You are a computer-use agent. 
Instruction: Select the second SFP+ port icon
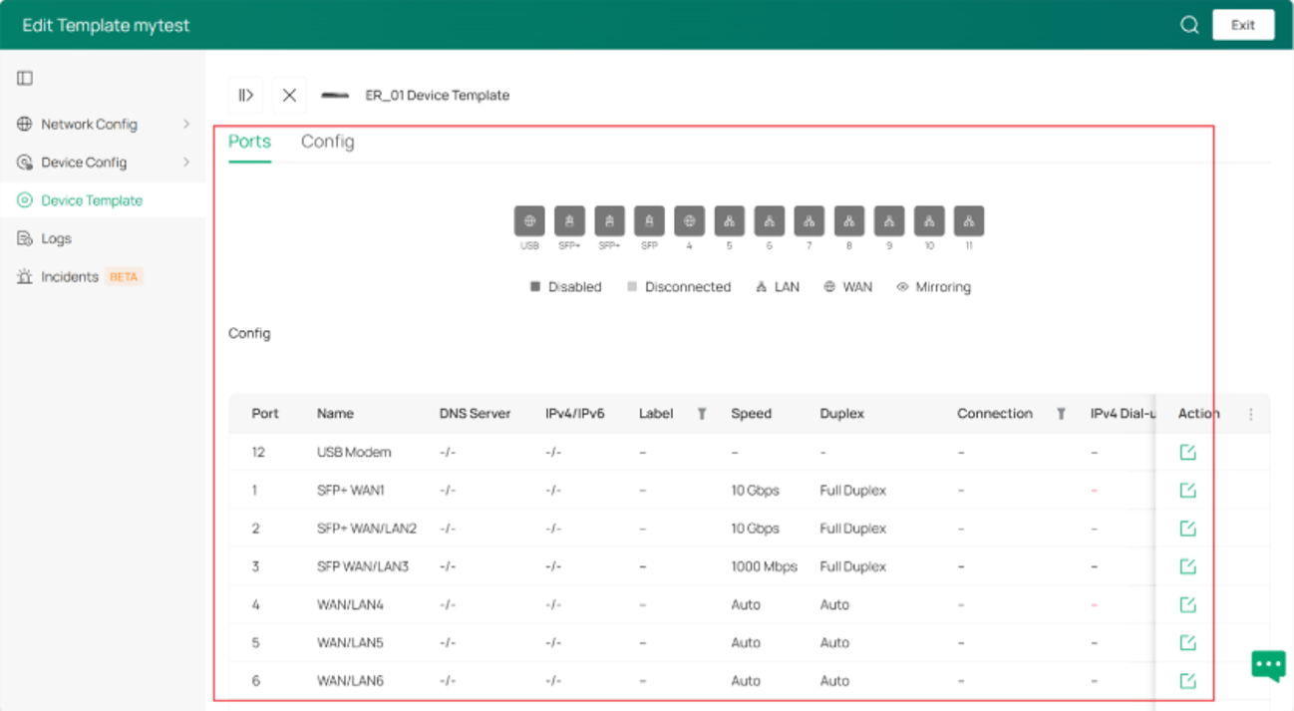click(x=609, y=221)
